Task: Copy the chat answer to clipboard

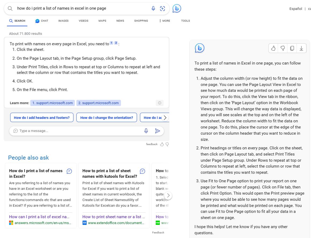Action: tap(292, 48)
